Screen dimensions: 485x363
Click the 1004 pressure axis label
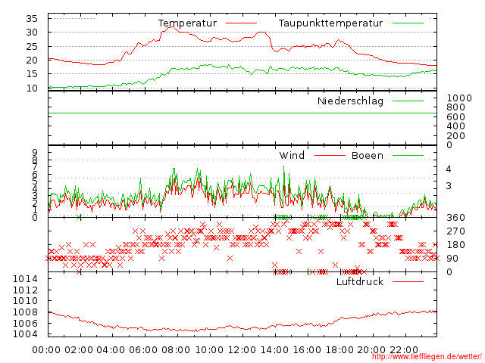coord(25,334)
